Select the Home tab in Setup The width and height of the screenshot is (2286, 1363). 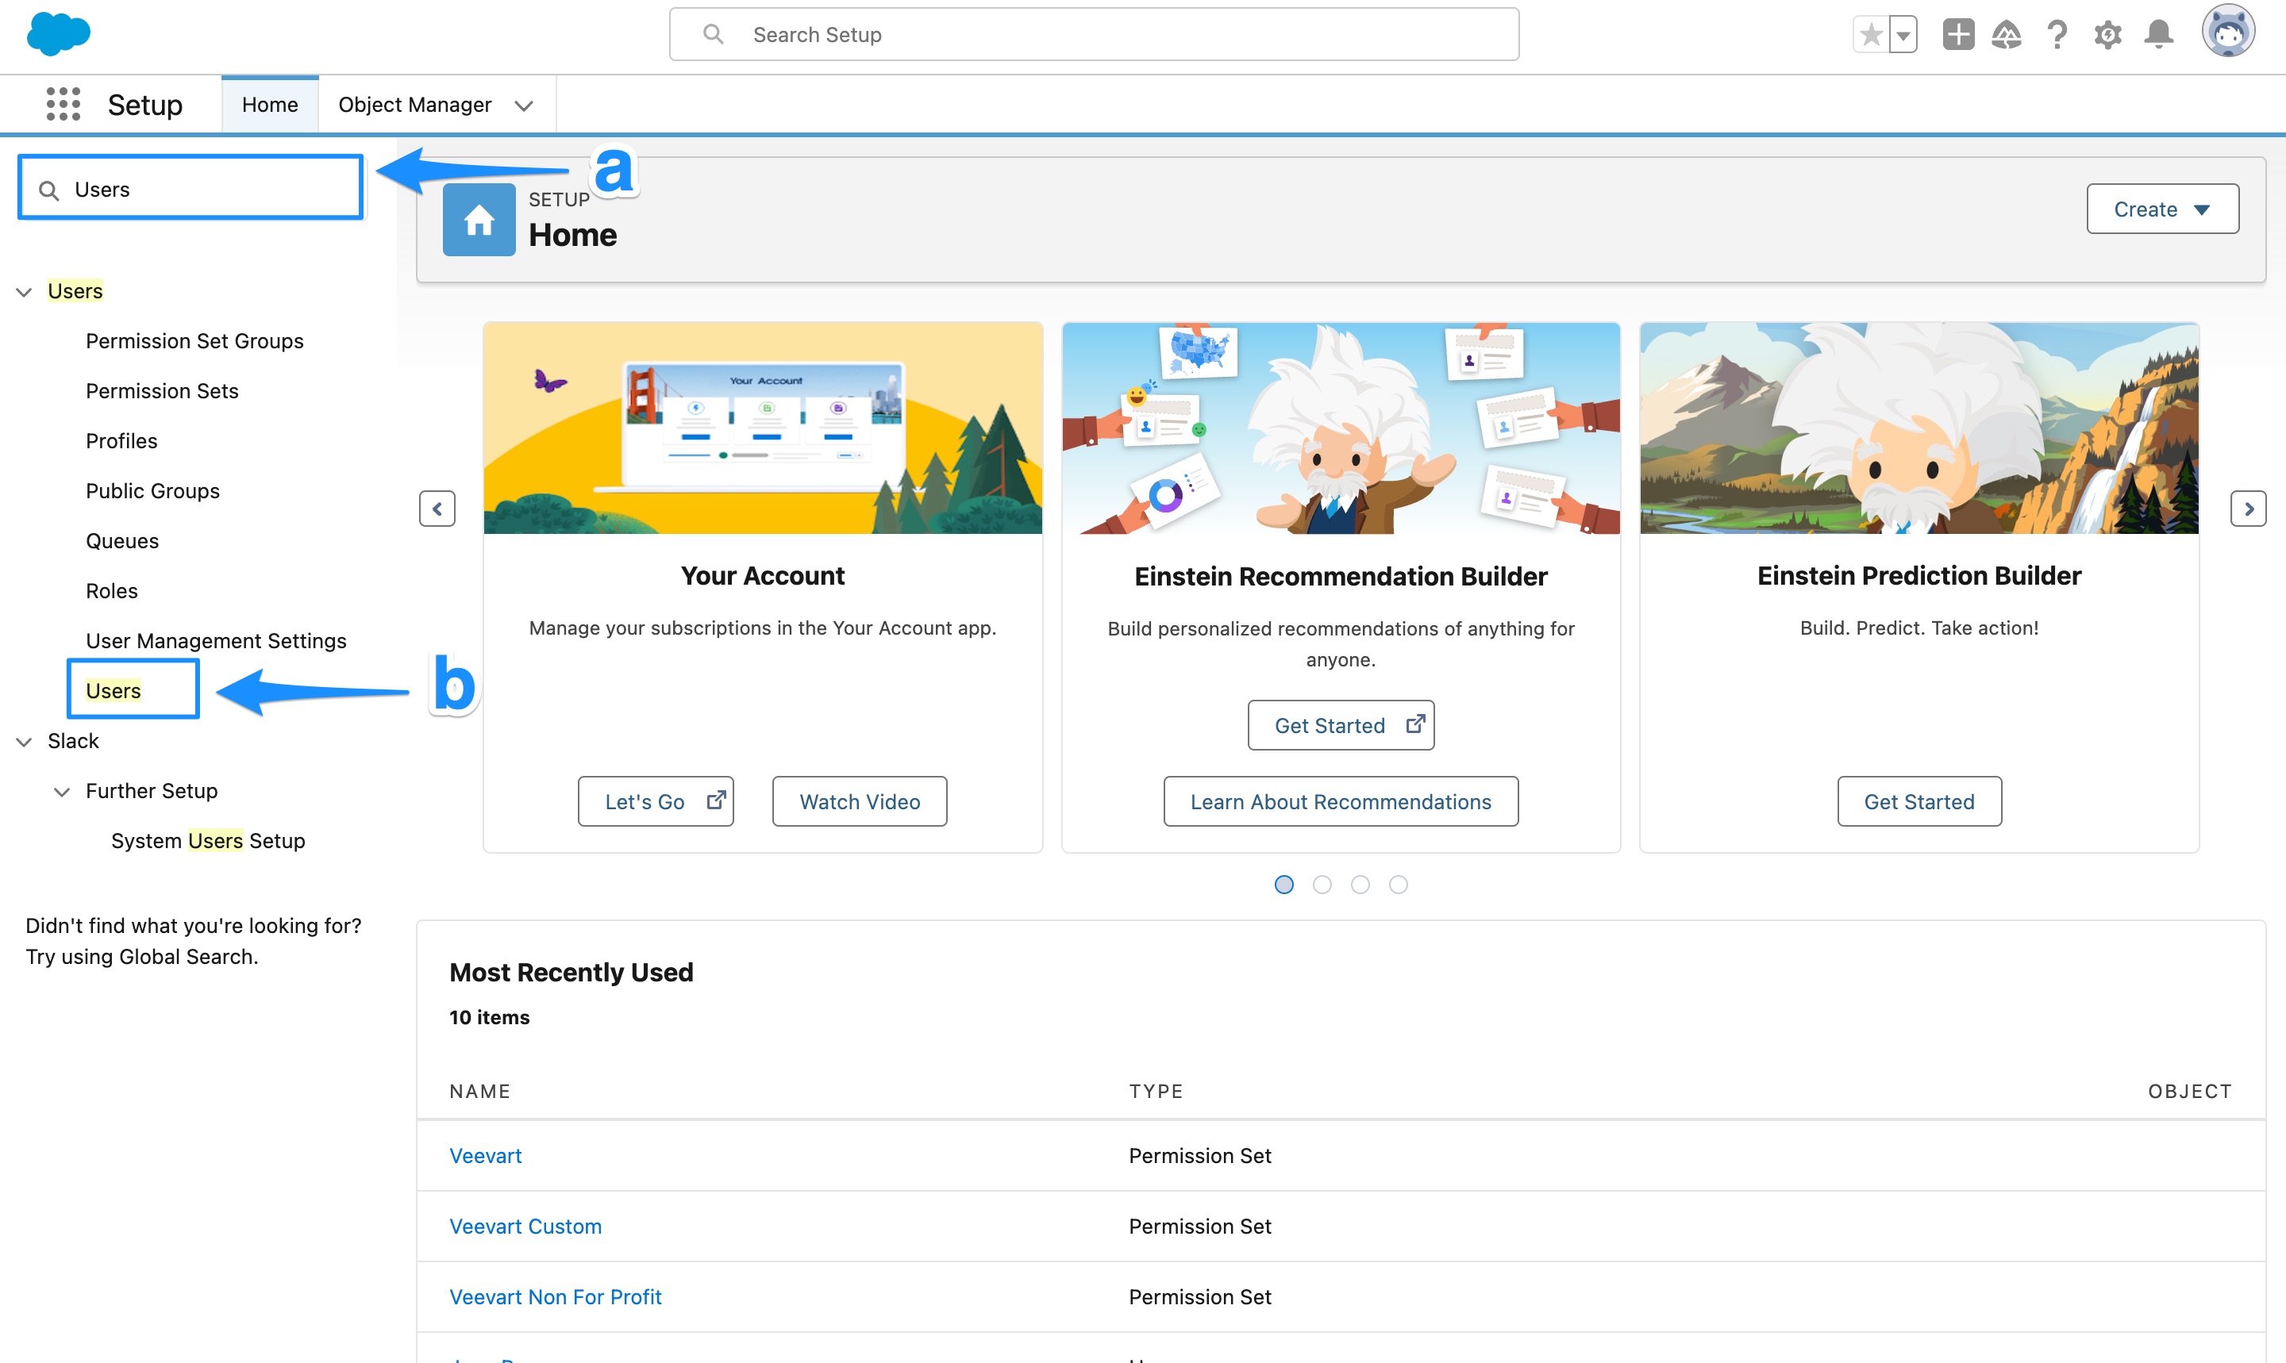tap(269, 104)
